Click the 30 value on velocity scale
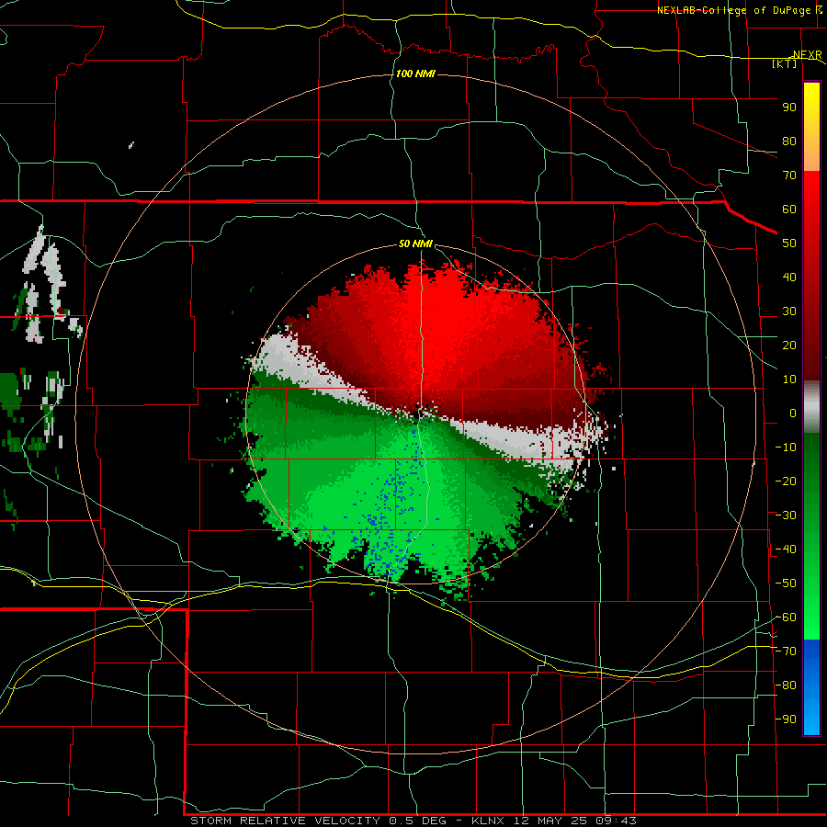The height and width of the screenshot is (827, 827). coord(789,312)
